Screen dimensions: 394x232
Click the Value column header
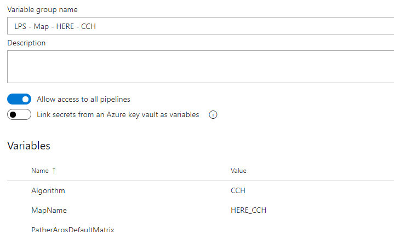coord(238,171)
